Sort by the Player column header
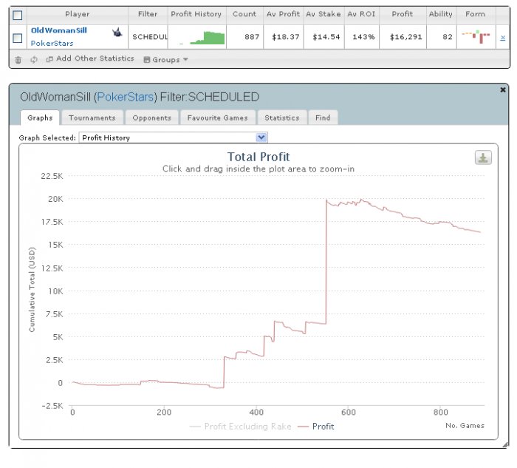 [x=77, y=14]
